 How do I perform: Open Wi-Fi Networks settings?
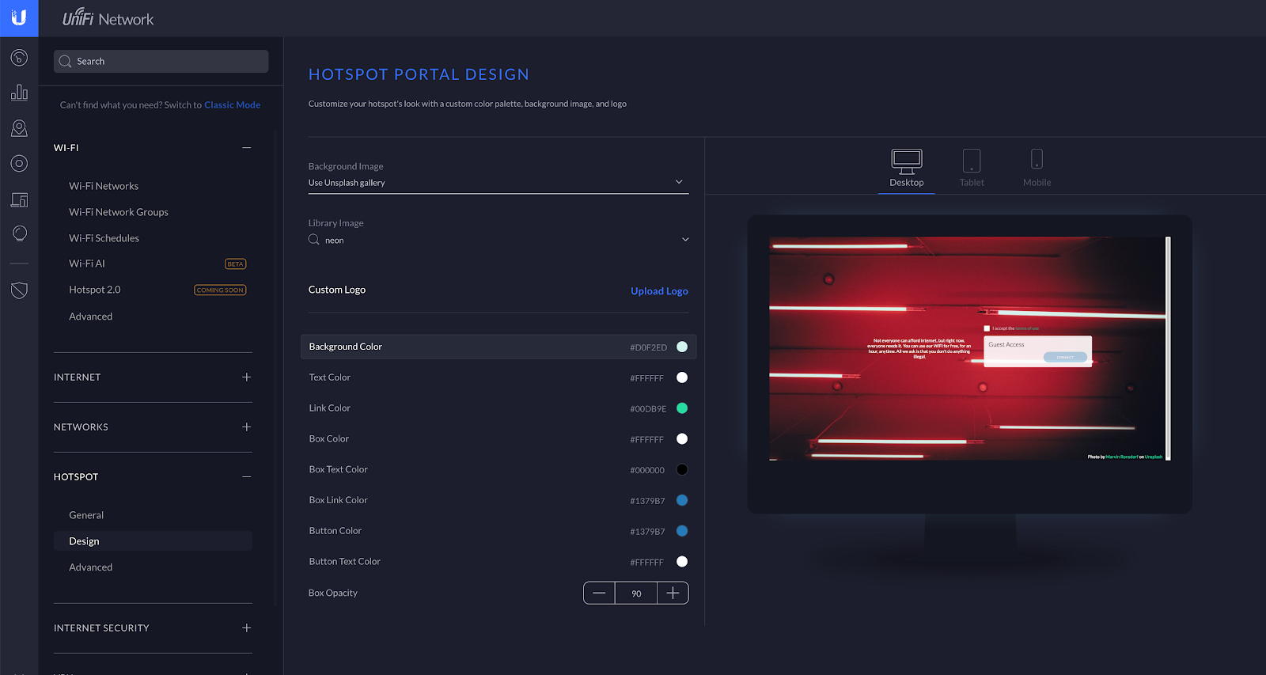click(x=104, y=186)
